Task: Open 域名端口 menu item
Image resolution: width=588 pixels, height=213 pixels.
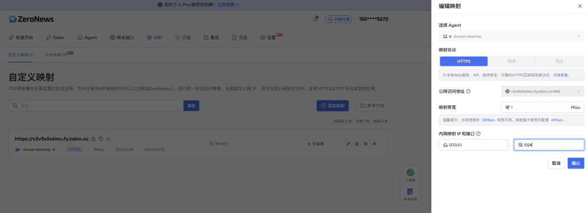Action: coord(121,37)
